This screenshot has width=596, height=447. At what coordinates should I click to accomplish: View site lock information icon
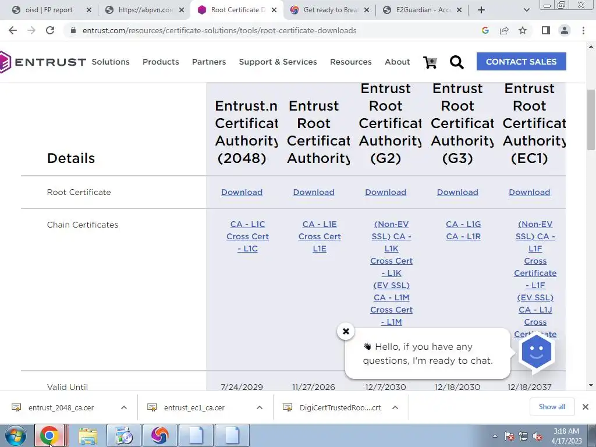coord(73,30)
